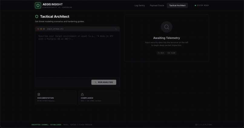Click the yellow dot in terminal header

[41, 29]
